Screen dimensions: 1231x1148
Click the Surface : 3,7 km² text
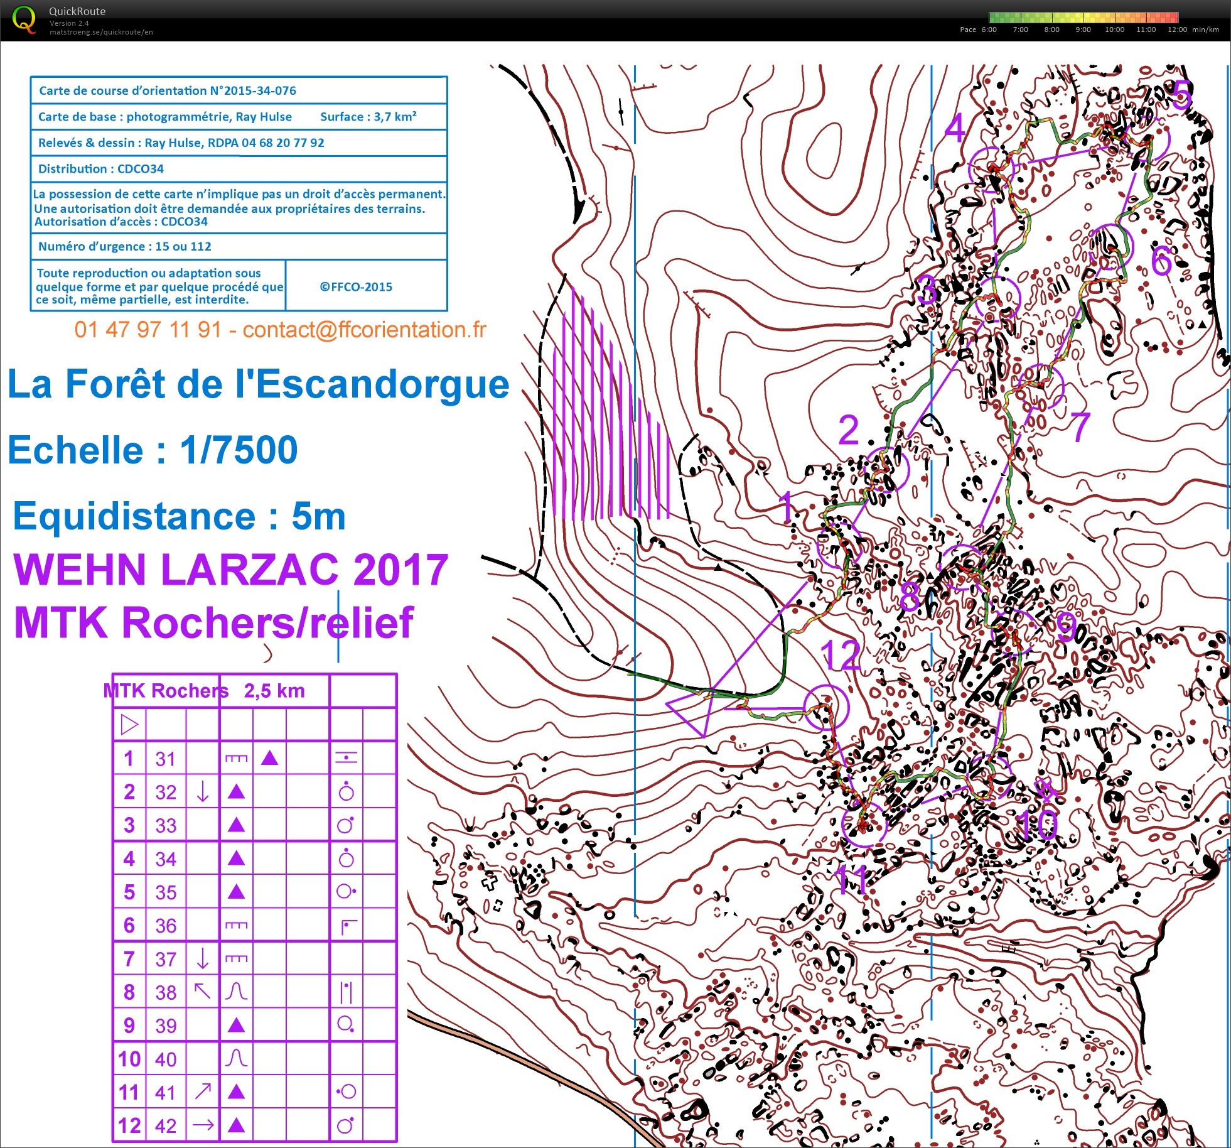click(368, 116)
